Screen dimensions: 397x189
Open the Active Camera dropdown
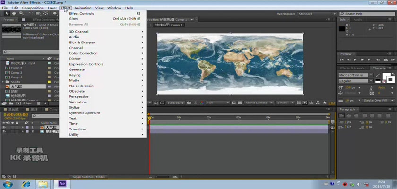tap(259, 103)
